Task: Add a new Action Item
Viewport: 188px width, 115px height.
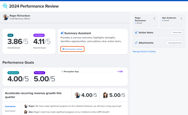Action: [177, 32]
